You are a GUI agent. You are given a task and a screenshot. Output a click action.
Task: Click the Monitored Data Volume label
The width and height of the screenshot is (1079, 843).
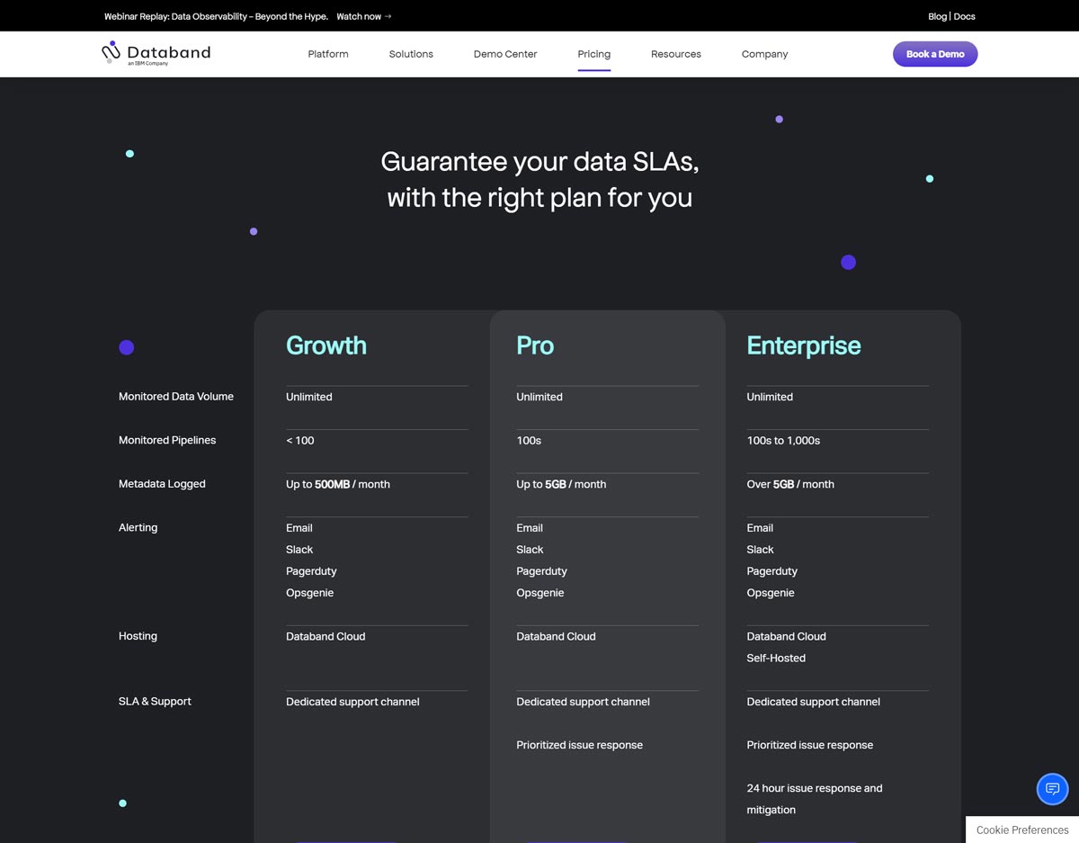click(176, 397)
